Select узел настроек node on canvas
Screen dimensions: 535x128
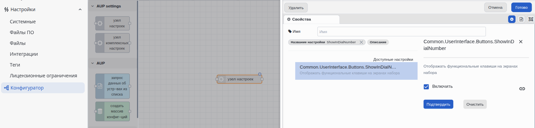(239, 79)
